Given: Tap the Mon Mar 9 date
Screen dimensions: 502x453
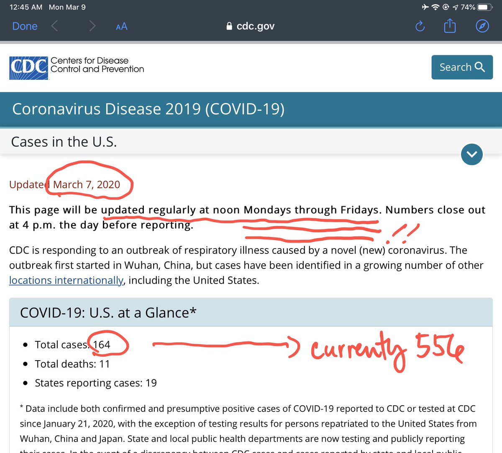Looking at the screenshot, I should click(67, 7).
